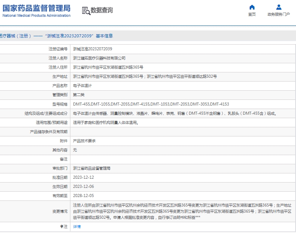This screenshot has height=234, width=296.
Task: Click the 生产地址 address value
Action: 145,77
